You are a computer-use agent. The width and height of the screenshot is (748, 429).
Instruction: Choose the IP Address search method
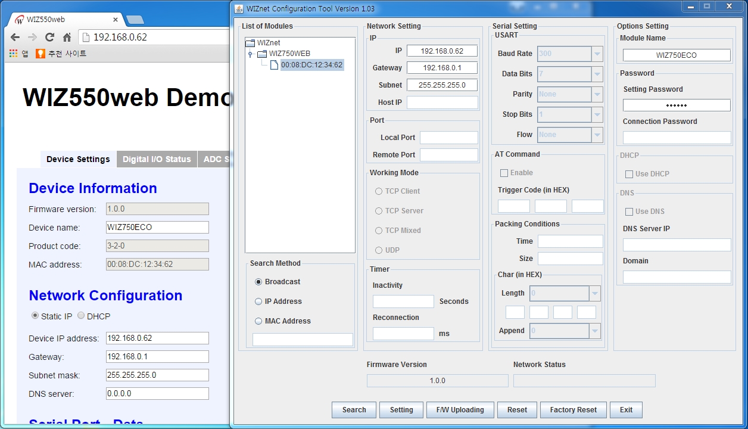pos(258,301)
